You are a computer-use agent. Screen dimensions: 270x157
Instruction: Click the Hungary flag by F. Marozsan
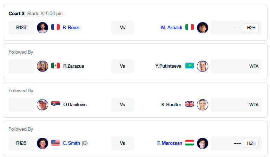click(190, 143)
